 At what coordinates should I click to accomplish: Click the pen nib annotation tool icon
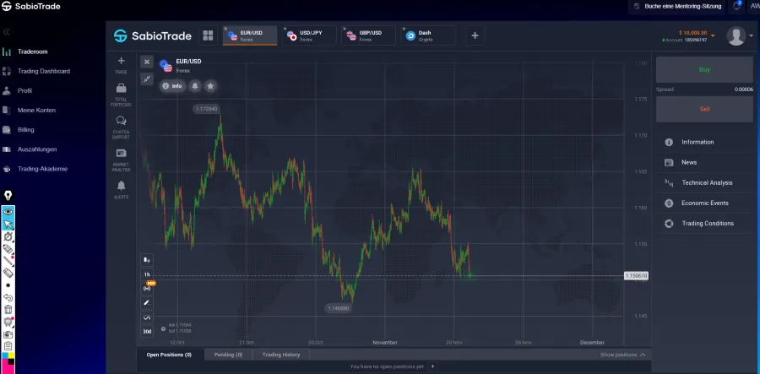(x=8, y=195)
